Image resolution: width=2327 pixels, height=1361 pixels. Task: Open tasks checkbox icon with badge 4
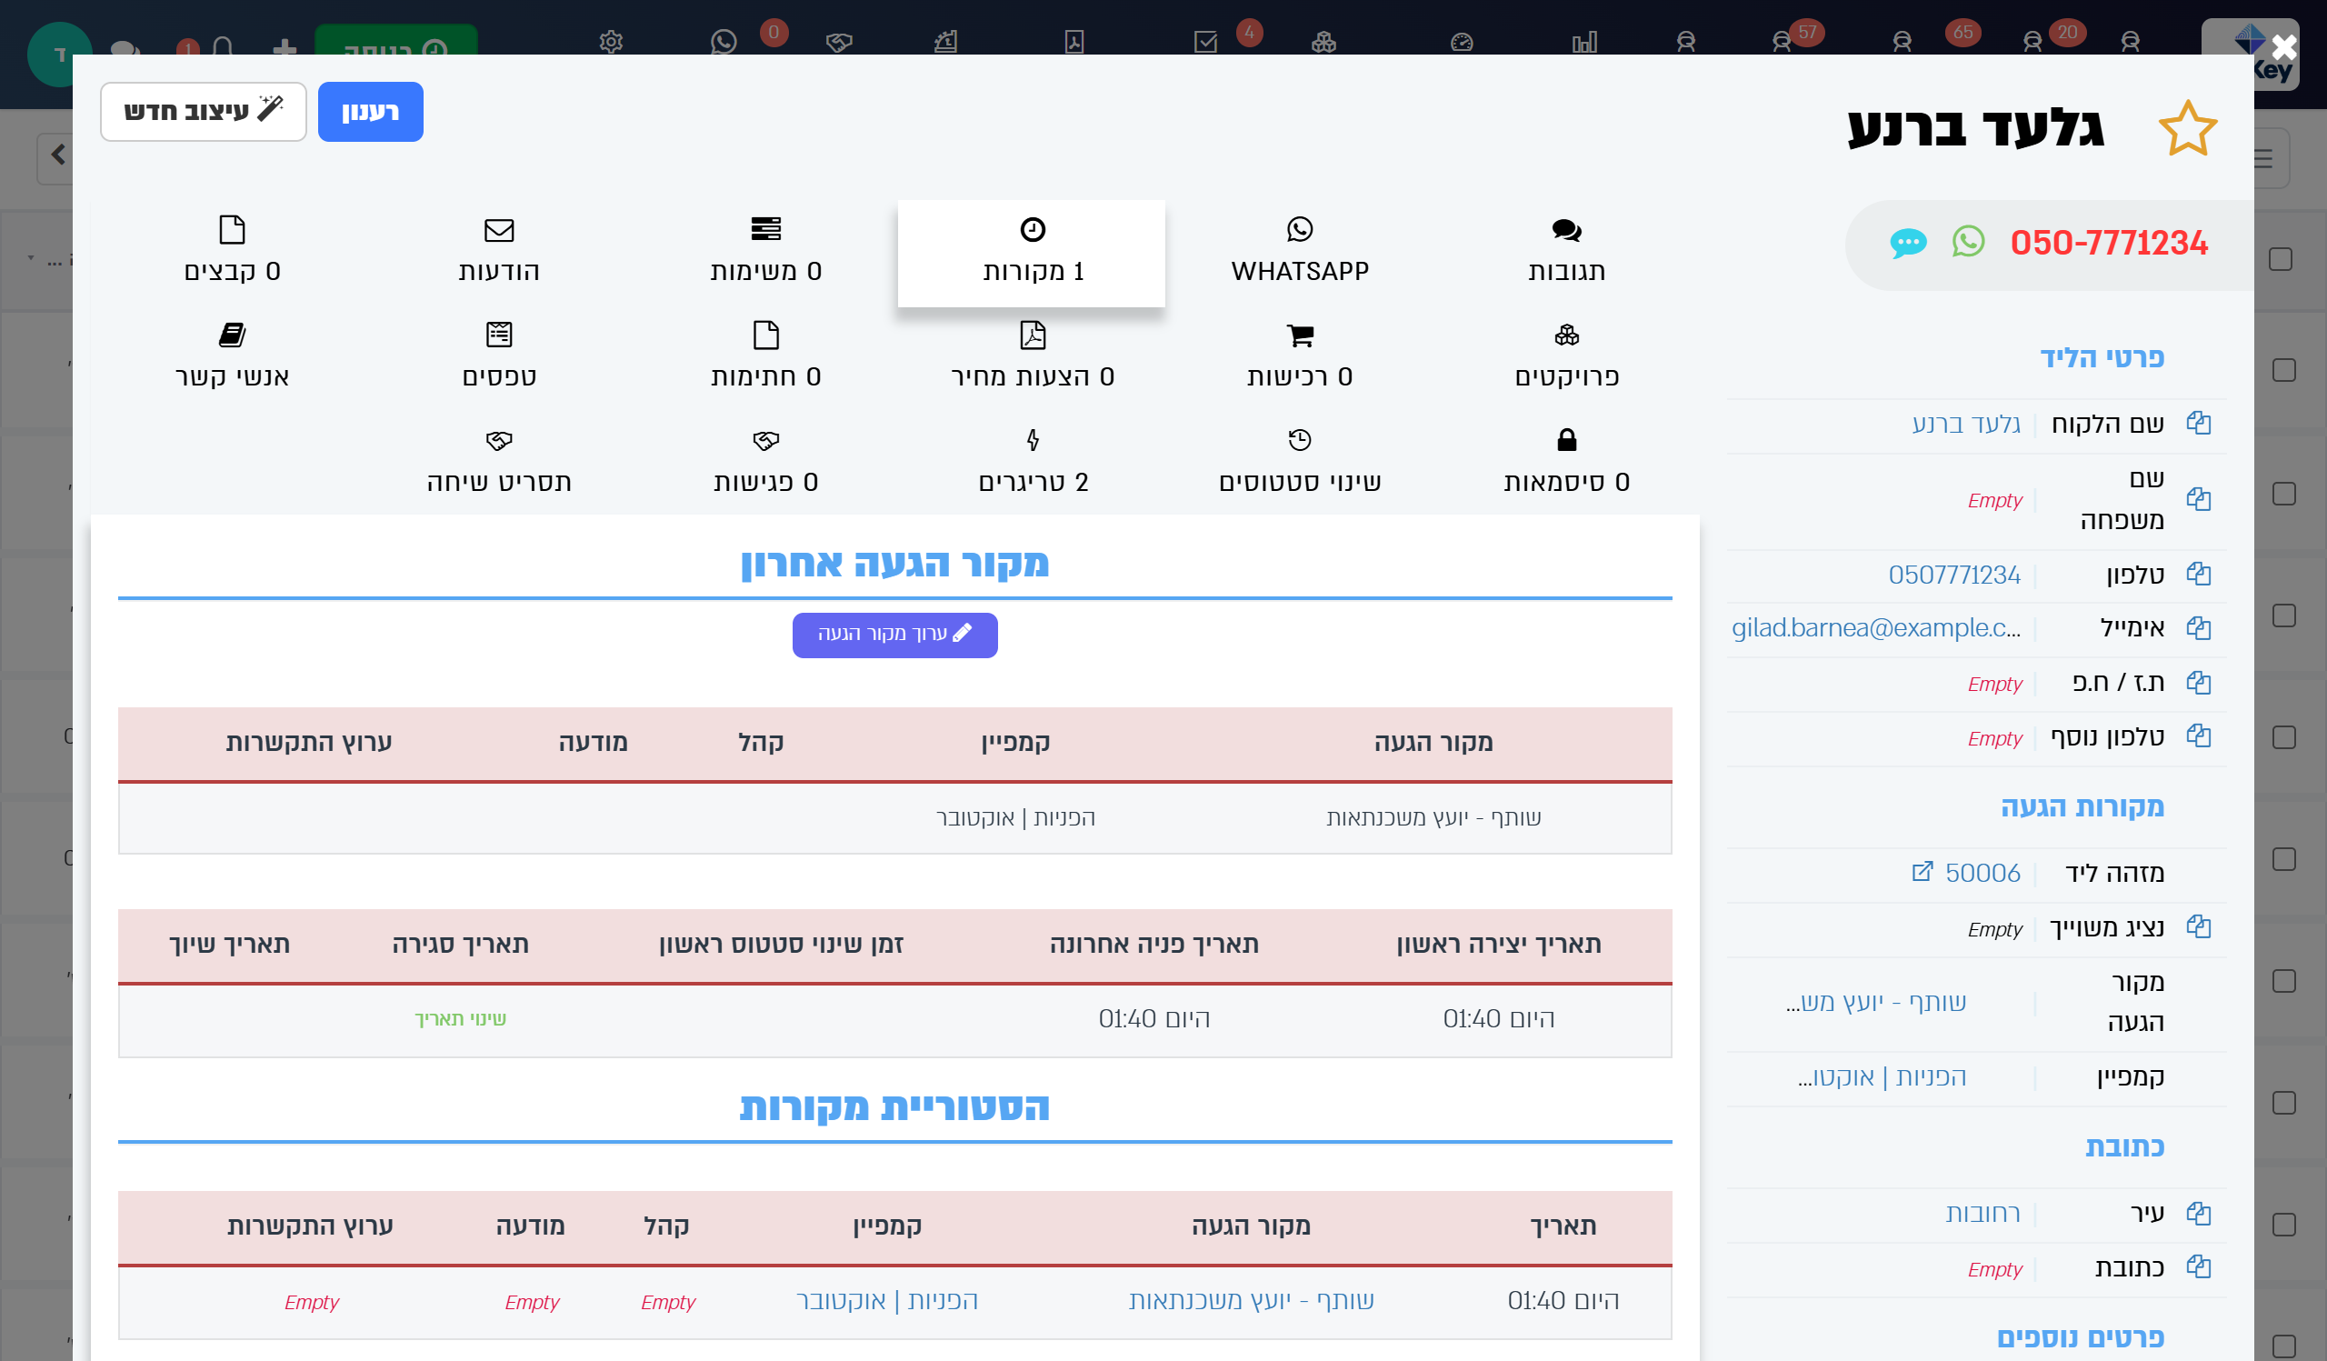pyautogui.click(x=1205, y=42)
